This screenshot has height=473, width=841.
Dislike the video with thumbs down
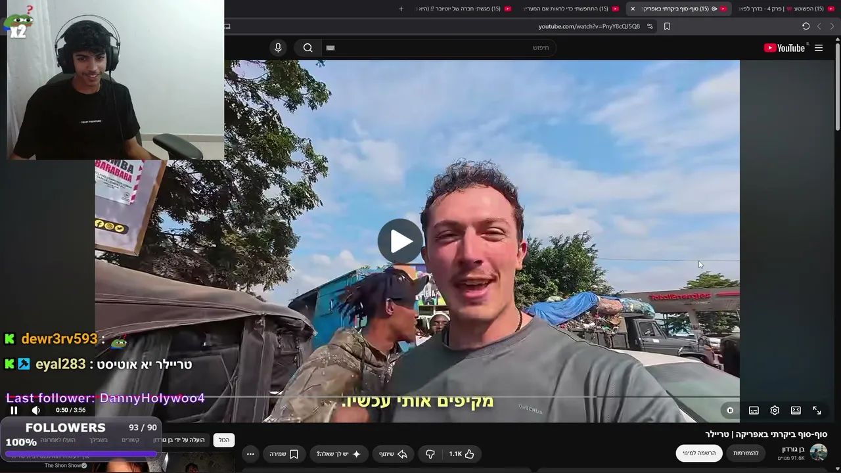(x=430, y=454)
